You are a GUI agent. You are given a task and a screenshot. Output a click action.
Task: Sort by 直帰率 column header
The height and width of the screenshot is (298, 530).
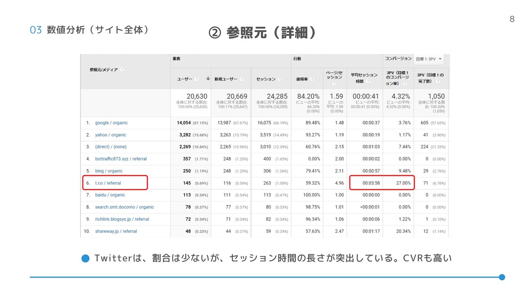coord(302,79)
